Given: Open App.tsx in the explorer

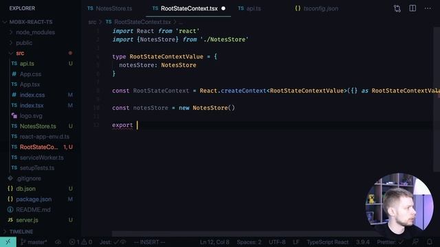Looking at the screenshot, I should pos(30,84).
